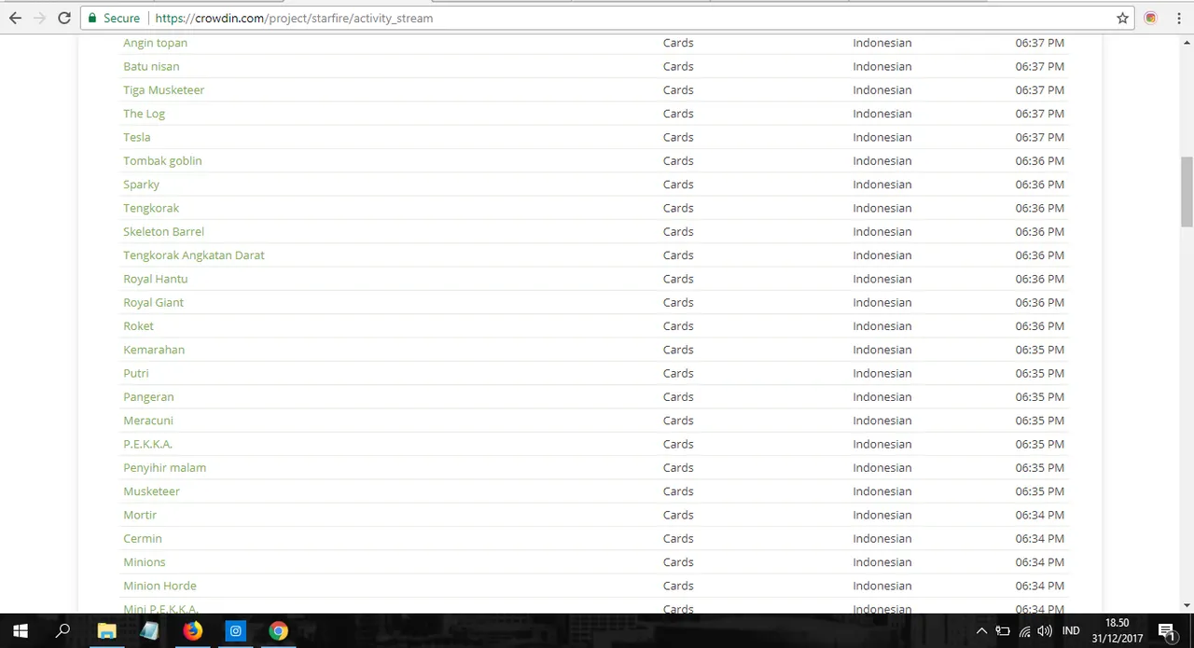Screen dimensions: 1194x648
Task: Click 'Indonesian' in the Kemarahan row
Action: point(882,350)
